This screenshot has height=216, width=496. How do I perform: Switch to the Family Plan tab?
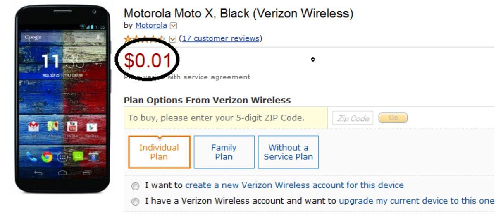pyautogui.click(x=224, y=152)
